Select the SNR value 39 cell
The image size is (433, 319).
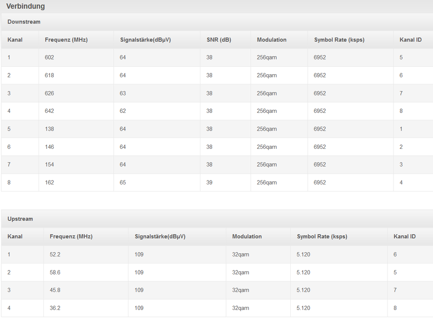[x=210, y=183]
